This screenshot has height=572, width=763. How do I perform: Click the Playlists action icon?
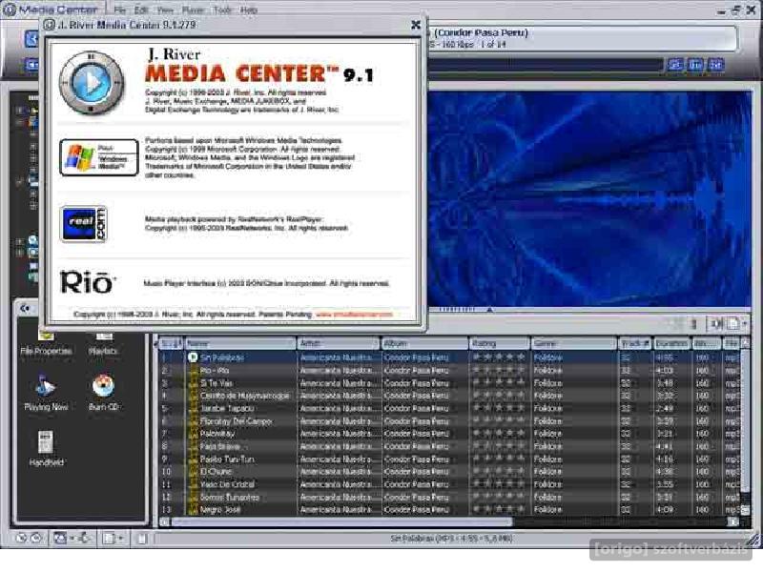[x=103, y=342]
